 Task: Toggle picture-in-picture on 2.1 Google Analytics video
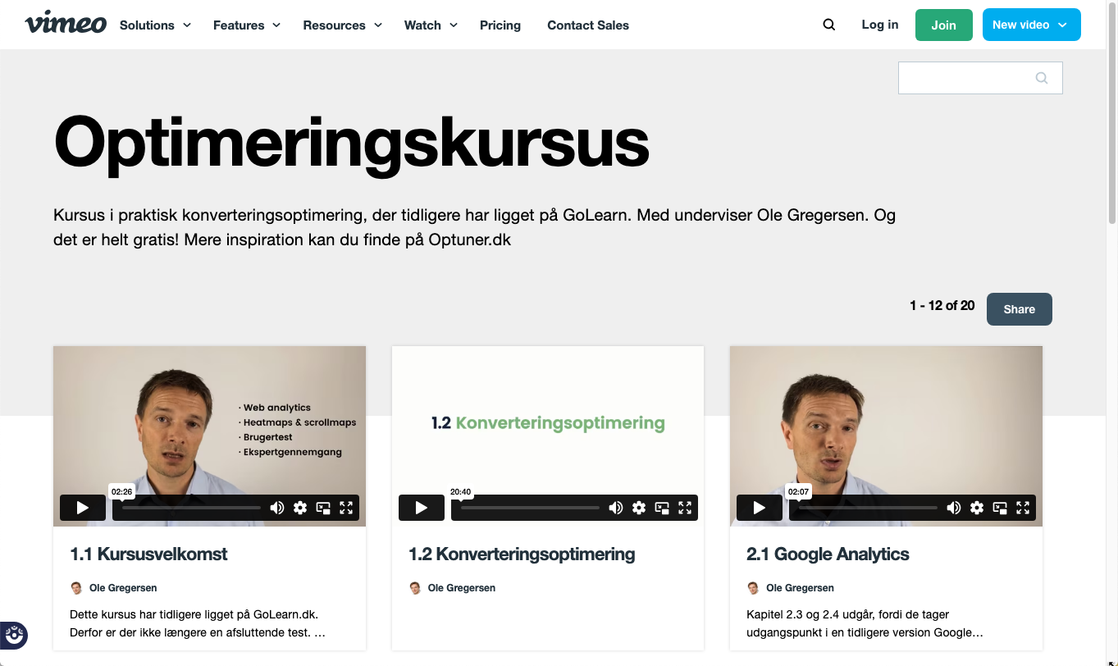[x=1000, y=508]
